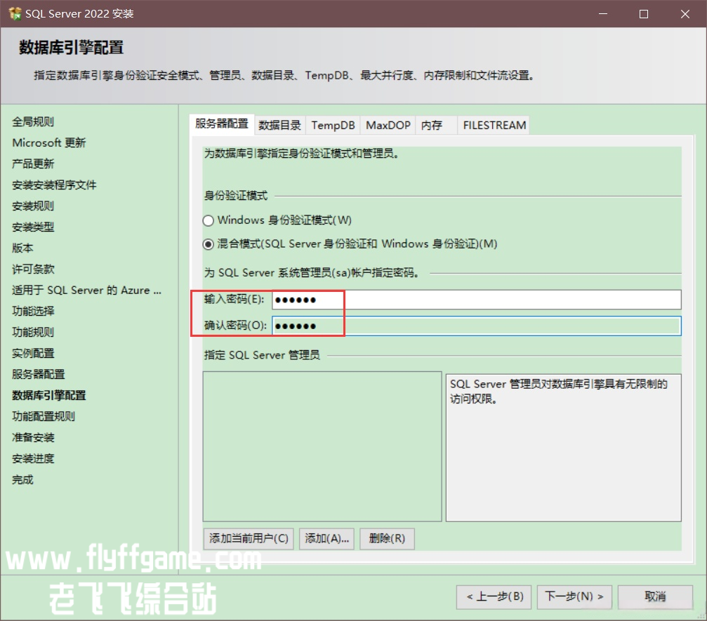Image resolution: width=707 pixels, height=621 pixels.
Task: Click 实例配置 step in sidebar
Action: pyautogui.click(x=33, y=354)
